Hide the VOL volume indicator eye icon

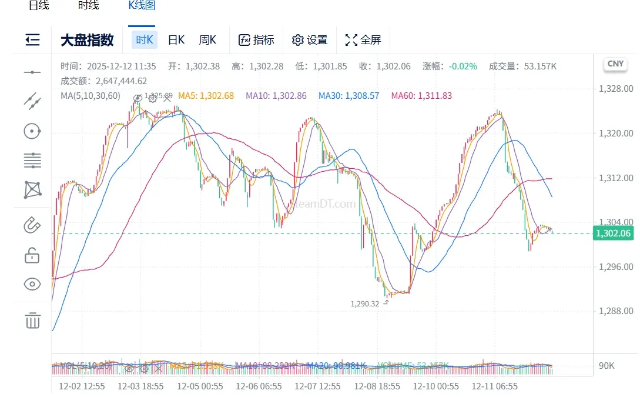point(129,368)
